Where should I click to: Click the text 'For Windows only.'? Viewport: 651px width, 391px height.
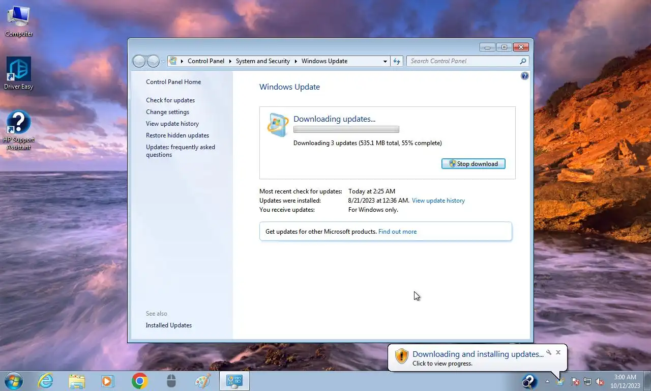click(x=373, y=210)
